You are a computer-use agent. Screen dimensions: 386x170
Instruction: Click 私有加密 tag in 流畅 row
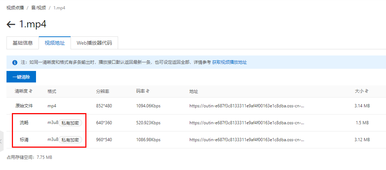coord(71,123)
